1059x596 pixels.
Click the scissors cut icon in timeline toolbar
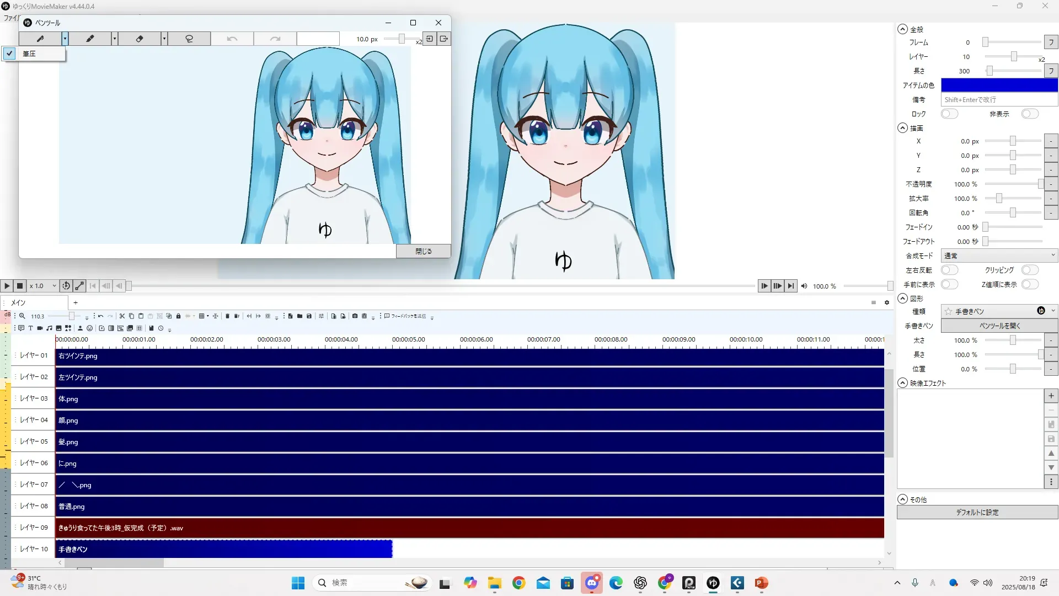tap(122, 316)
